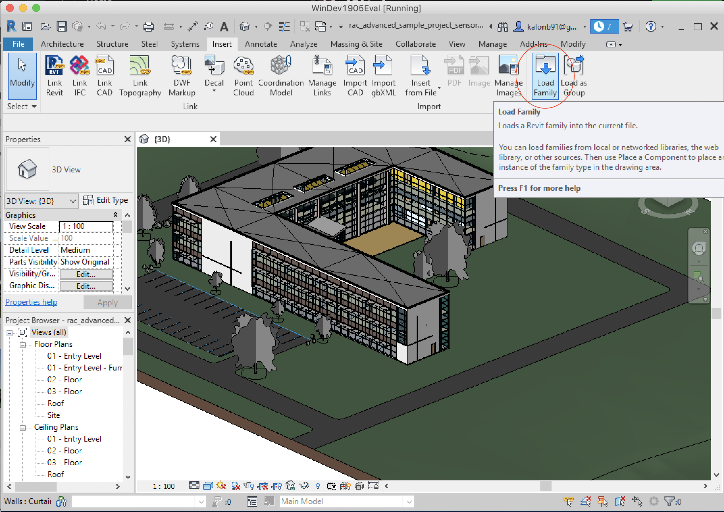Click the Properties help link
Viewport: 724px width, 512px height.
click(x=31, y=302)
